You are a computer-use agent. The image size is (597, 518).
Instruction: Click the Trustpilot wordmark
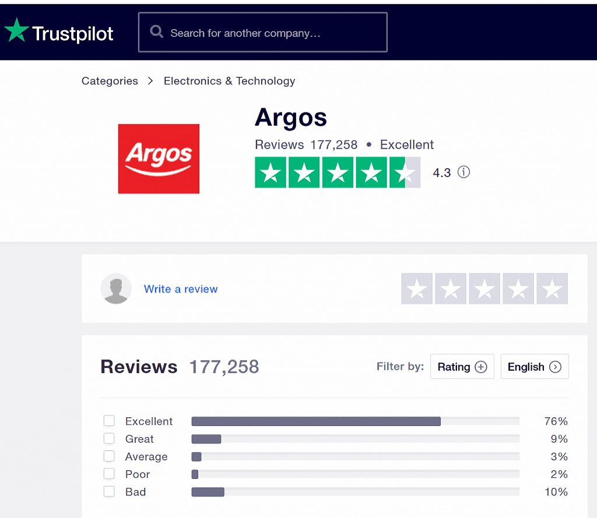tap(73, 33)
